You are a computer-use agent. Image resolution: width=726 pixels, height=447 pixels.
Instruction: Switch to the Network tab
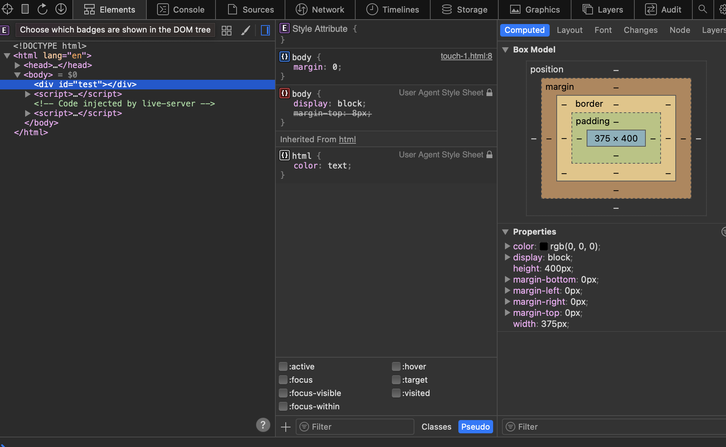pos(320,10)
